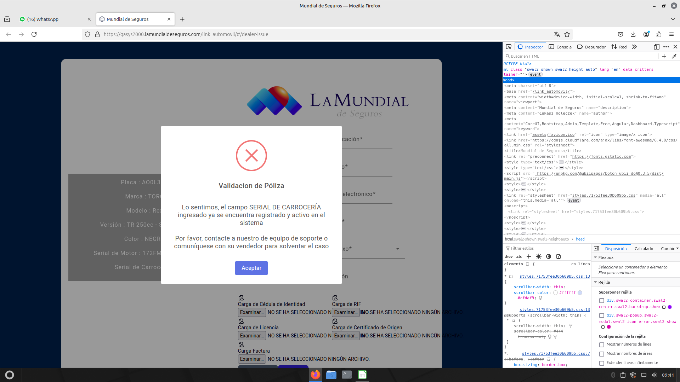
Task: Toggle light color scheme simulation icon
Action: [539, 256]
